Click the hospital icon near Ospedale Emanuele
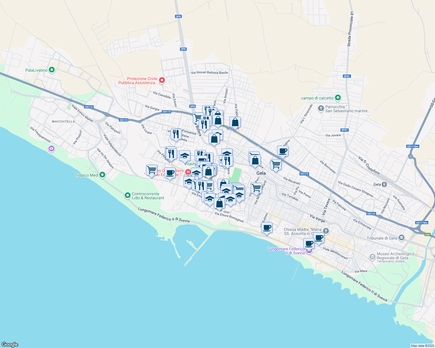This screenshot has width=435, height=348. 188,172
